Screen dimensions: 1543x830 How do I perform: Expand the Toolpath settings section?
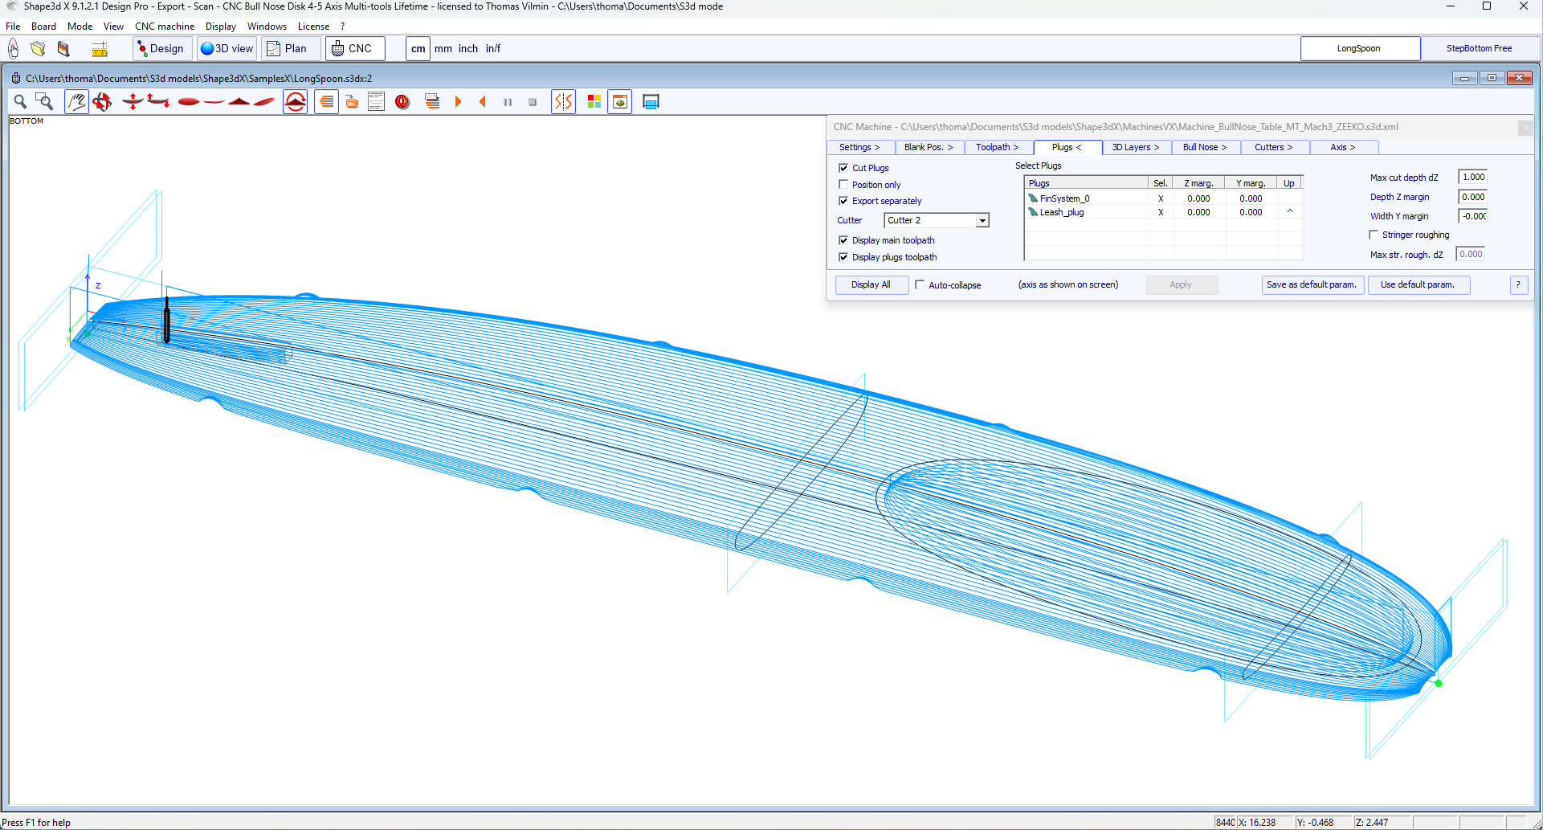[997, 147]
